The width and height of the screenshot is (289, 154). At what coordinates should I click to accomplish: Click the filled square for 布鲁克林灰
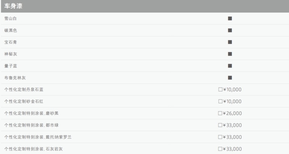230,78
